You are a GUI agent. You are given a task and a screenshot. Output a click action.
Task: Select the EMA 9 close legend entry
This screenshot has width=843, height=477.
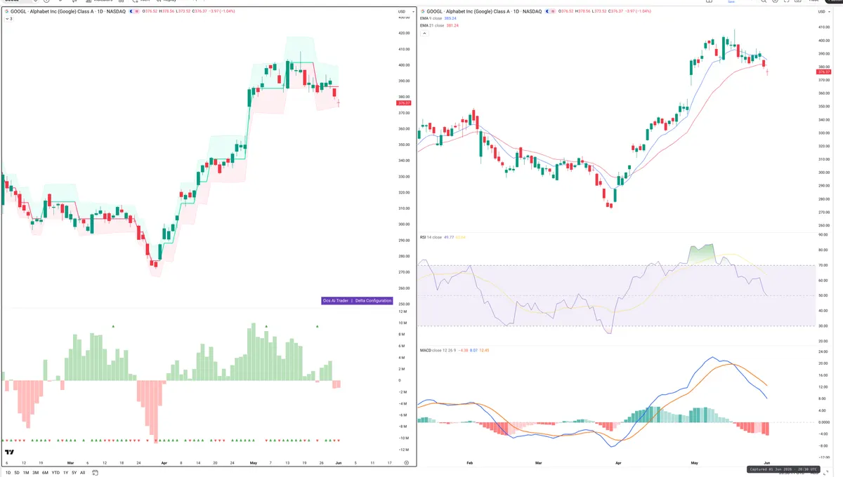(439, 18)
